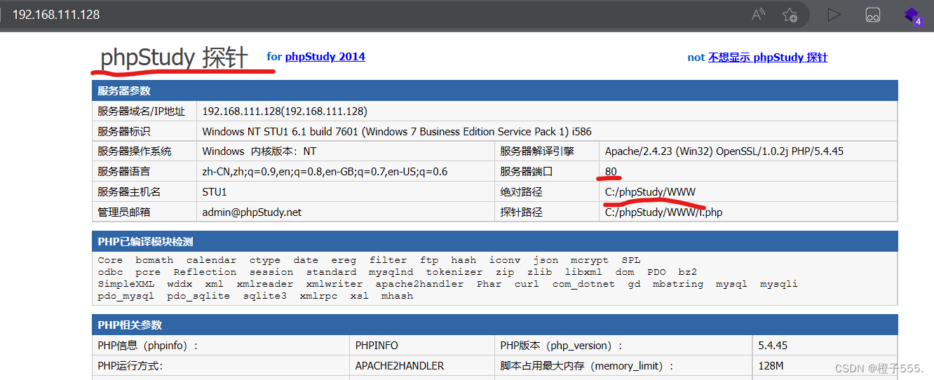Click the 脚本占用最大内存 (memory_limit) label
Image resolution: width=934 pixels, height=380 pixels.
pyautogui.click(x=587, y=366)
